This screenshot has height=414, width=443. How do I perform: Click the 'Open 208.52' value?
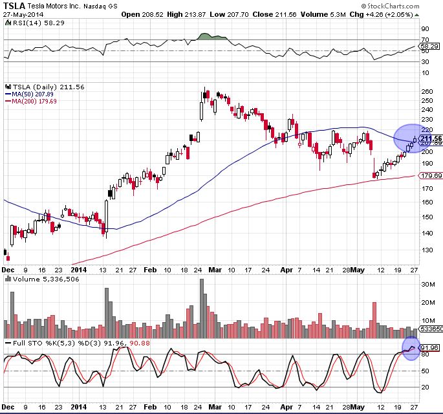[x=142, y=14]
